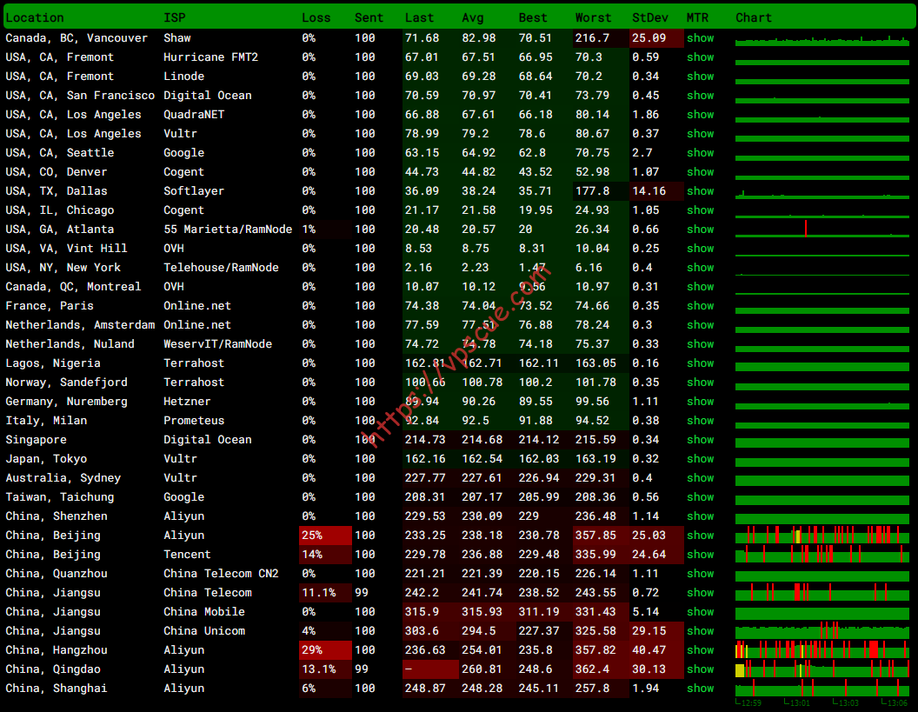Show MTR for Nuremberg Hetzner
Screen dimensions: 918x712
pos(700,402)
